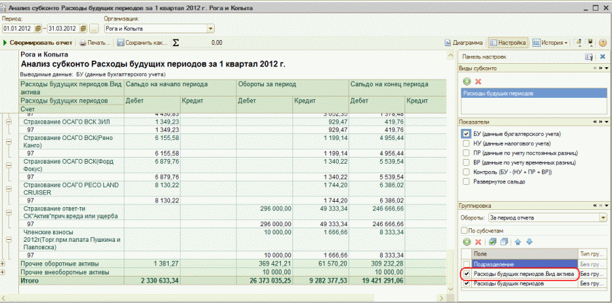Close the Панель настроек panel
Image resolution: width=612 pixels, height=303 pixels.
[x=601, y=58]
